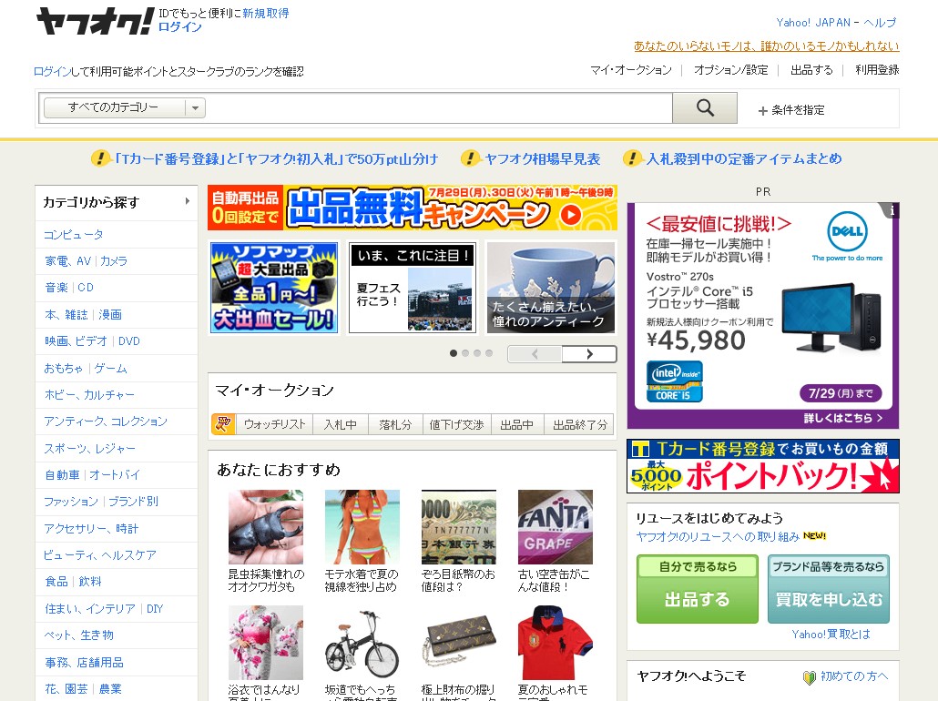Viewport: 938px width, 701px height.
Task: Go to next carousel slide arrow
Action: click(x=589, y=353)
